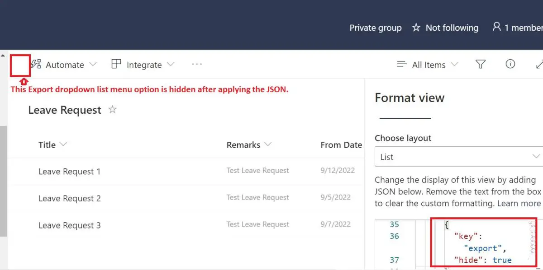
Task: Open the filter pane with the funnel icon
Action: click(x=481, y=65)
